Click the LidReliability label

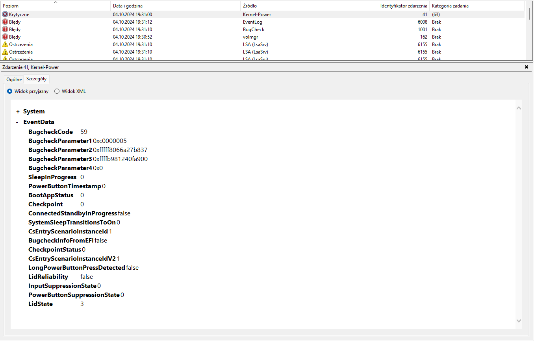tap(48, 277)
